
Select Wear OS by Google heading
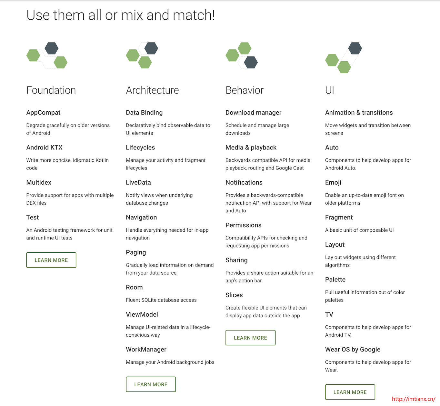click(x=353, y=350)
